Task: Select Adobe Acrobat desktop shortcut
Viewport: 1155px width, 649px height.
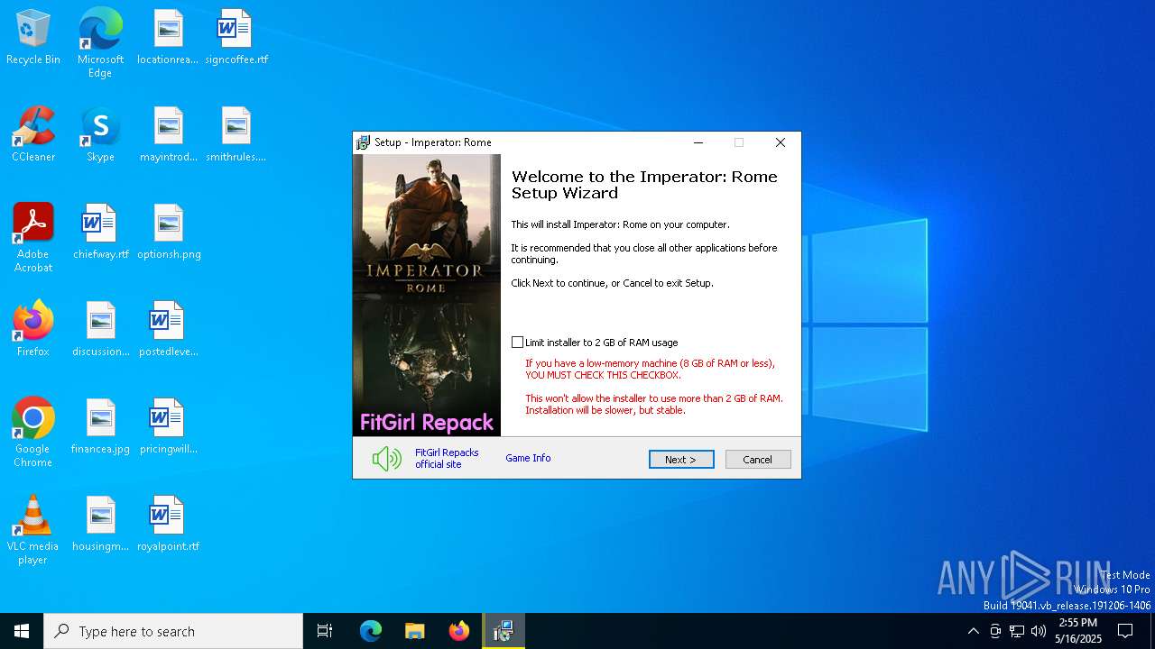Action: tap(33, 238)
